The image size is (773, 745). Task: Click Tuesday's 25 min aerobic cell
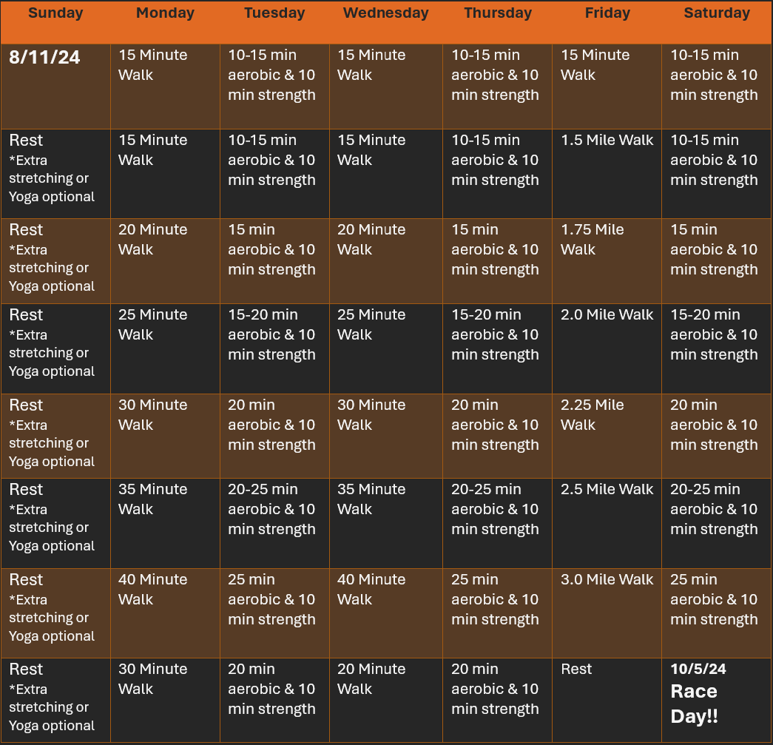[x=274, y=613]
